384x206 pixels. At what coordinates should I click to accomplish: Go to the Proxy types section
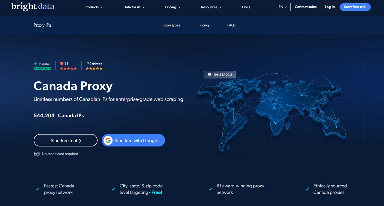[171, 25]
